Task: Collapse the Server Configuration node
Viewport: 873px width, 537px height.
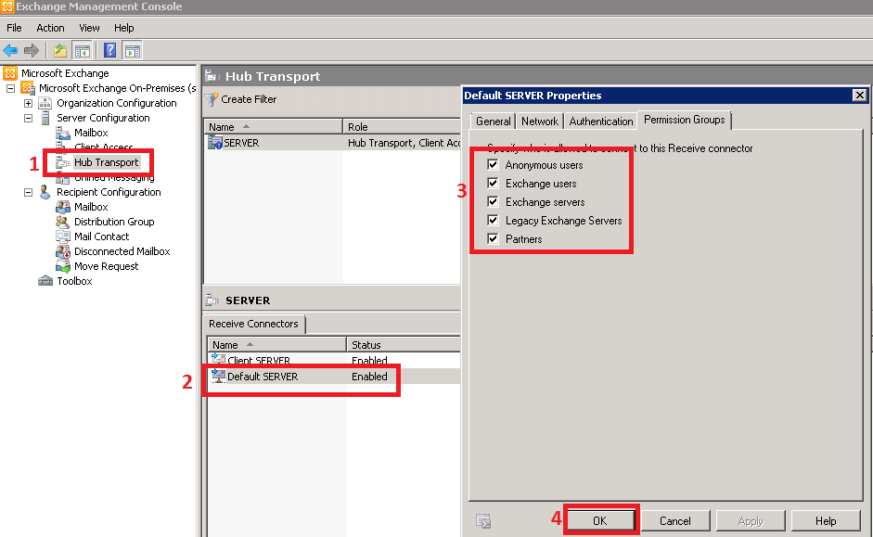Action: [x=28, y=118]
